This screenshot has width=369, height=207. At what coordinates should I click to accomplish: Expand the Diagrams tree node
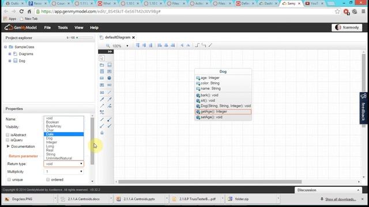coord(10,54)
